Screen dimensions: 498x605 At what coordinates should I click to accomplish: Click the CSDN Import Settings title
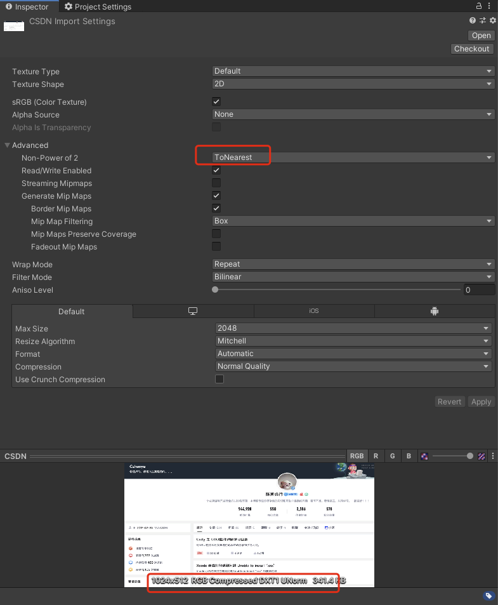pos(72,21)
